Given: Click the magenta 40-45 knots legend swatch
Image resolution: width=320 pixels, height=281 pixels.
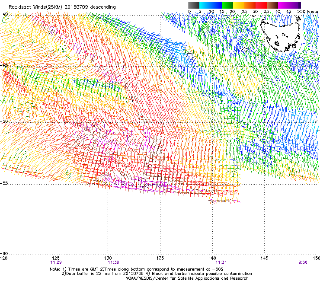Looking at the screenshot, I should [x=284, y=5].
